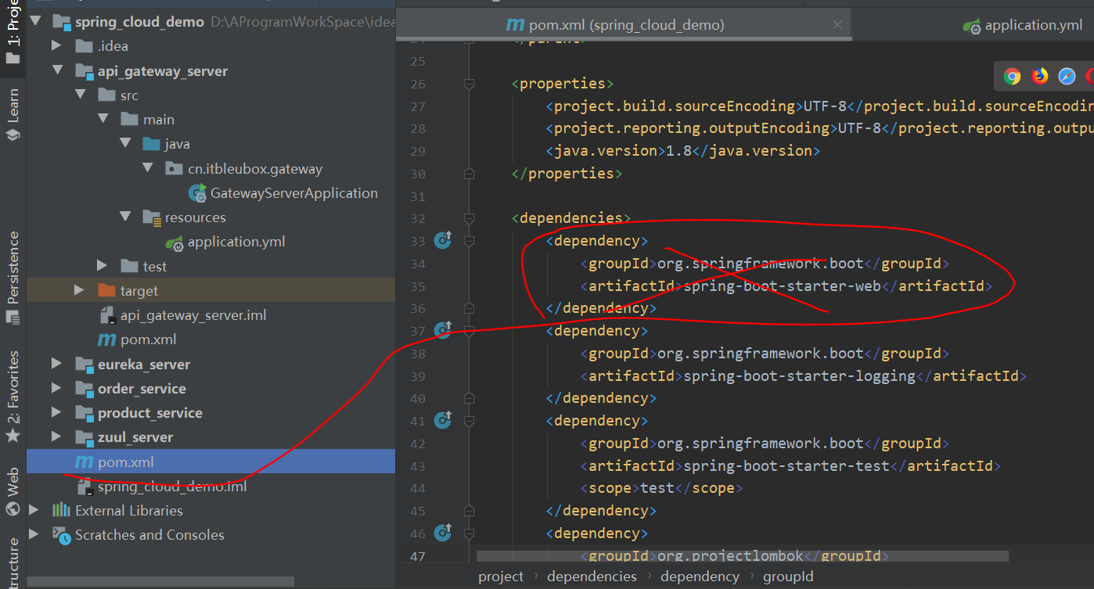
Task: Click the project tree horizontal scrollbar
Action: tap(160, 581)
